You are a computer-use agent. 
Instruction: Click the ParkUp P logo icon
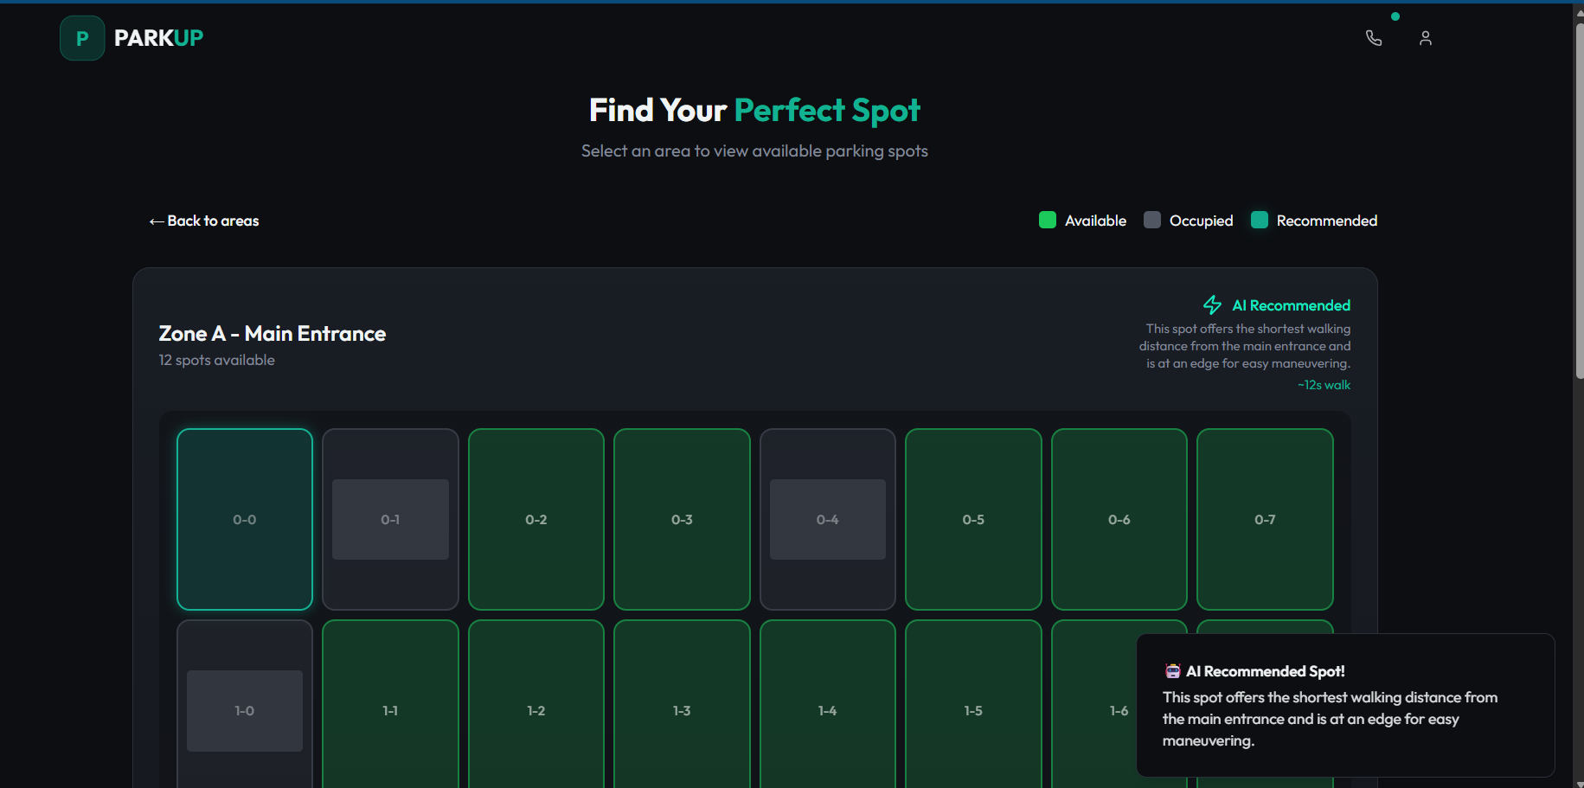click(x=82, y=38)
